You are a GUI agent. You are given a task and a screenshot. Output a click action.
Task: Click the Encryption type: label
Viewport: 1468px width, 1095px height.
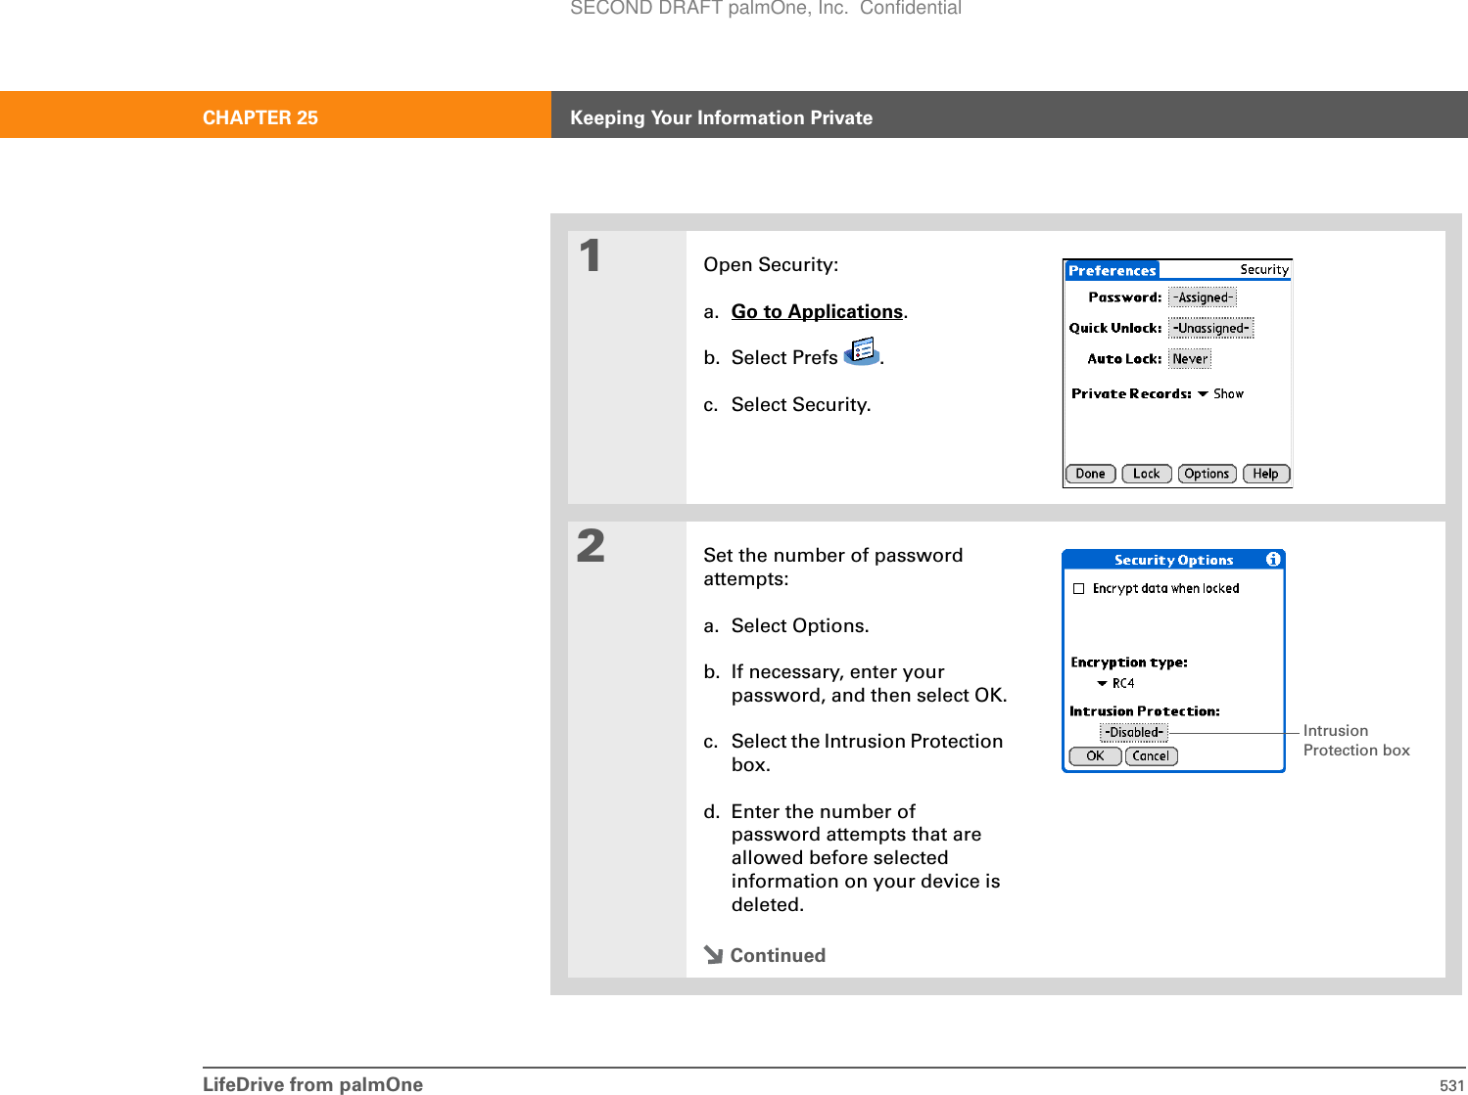[1129, 662]
